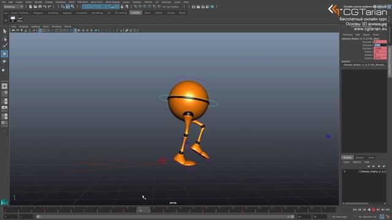
Task: Click the white shelf button
Action: 13,19
